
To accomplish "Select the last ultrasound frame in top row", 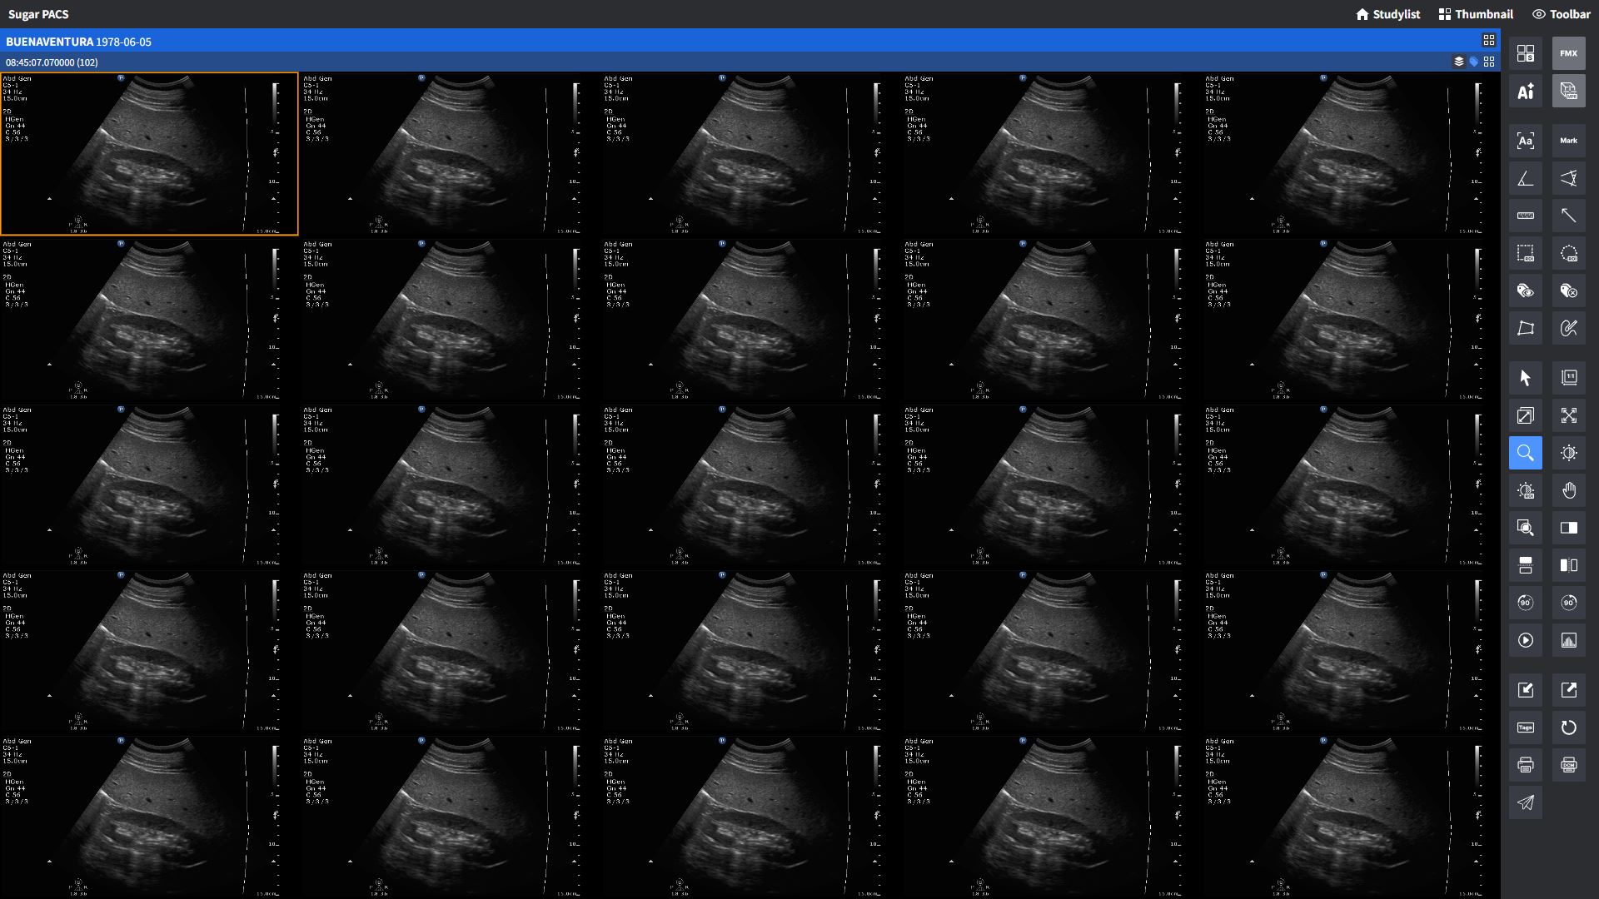I will (x=1352, y=154).
